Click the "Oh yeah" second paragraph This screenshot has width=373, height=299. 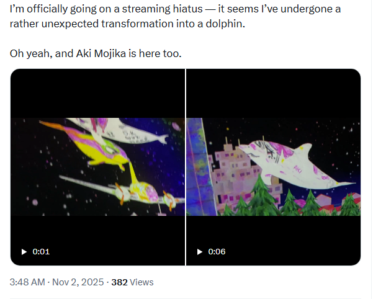pos(31,53)
